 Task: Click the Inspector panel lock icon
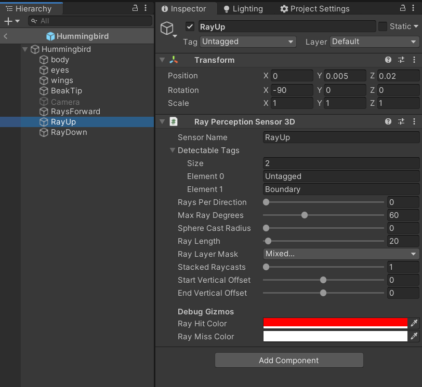pos(403,8)
